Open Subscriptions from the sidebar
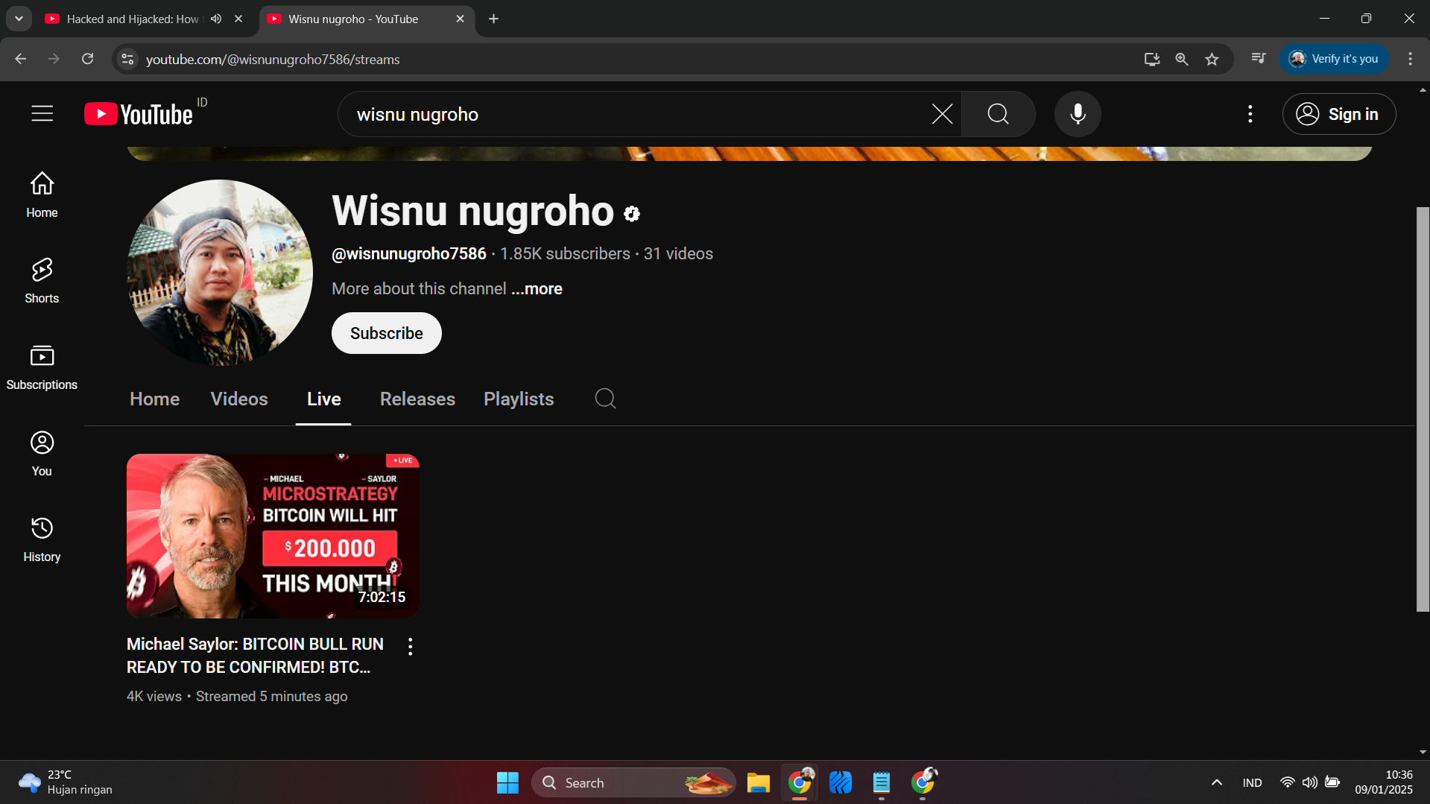The width and height of the screenshot is (1430, 804). click(x=41, y=365)
